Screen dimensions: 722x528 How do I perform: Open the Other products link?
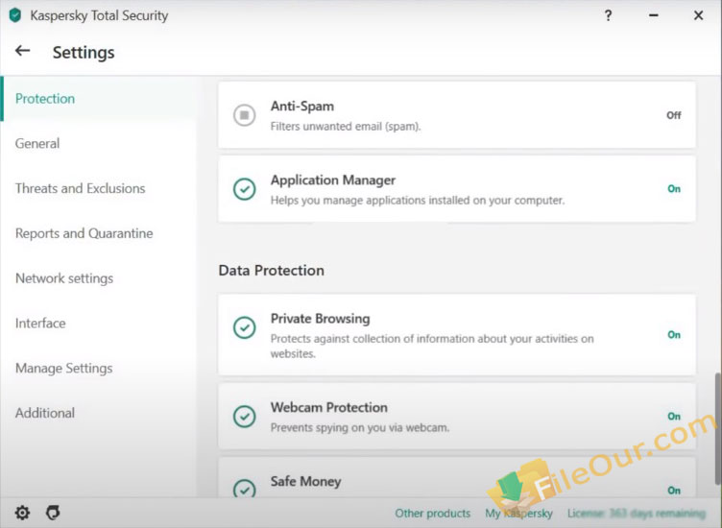tap(432, 513)
